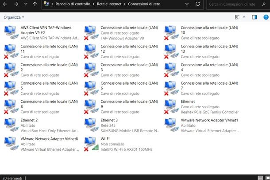This screenshot has height=180, width=270.
Task: Select Connessione alla rete locale 4 icon
Action: [171, 70]
